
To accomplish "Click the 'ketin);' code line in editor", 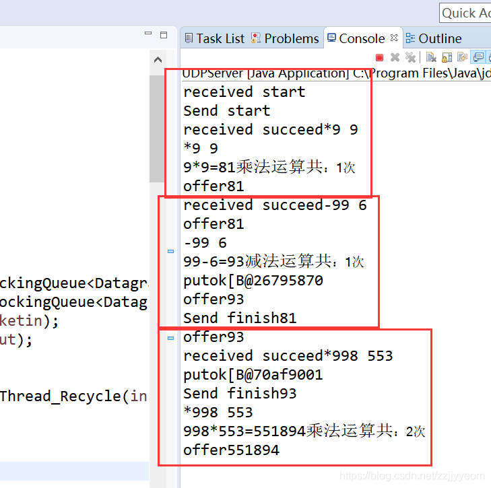I will tap(29, 321).
